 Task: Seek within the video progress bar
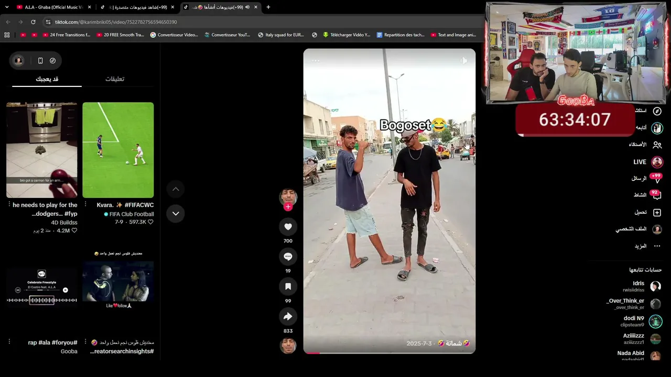click(389, 352)
